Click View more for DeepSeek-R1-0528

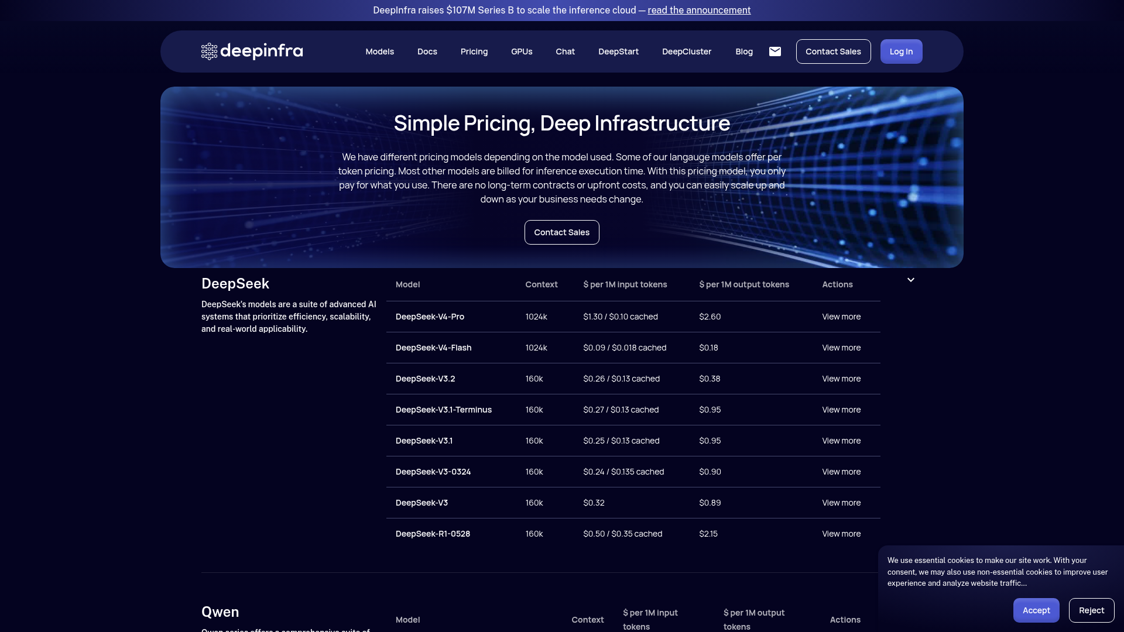[x=841, y=534]
